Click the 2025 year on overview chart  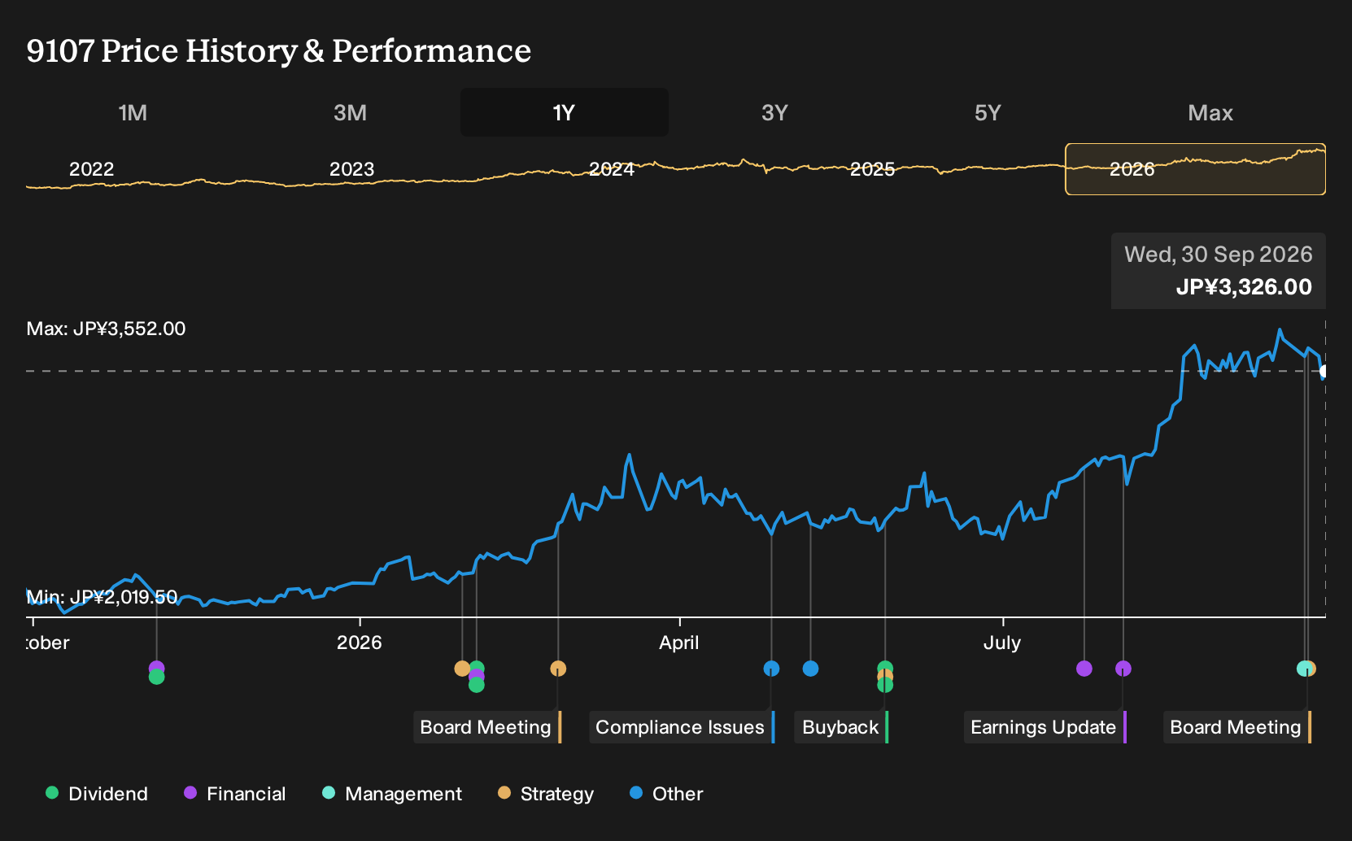coord(872,169)
